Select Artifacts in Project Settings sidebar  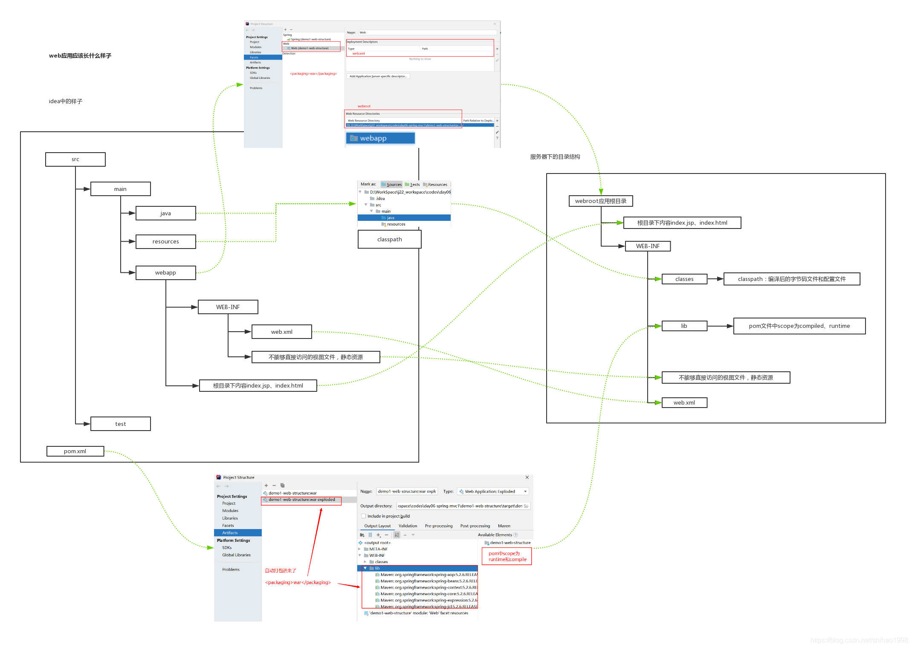coord(230,532)
